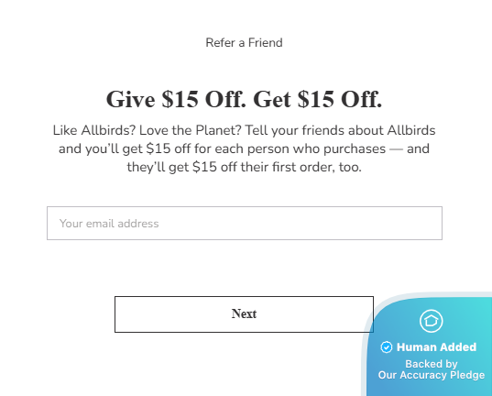Focus the Your email address field
Screen dimensions: 492x396
tap(245, 224)
